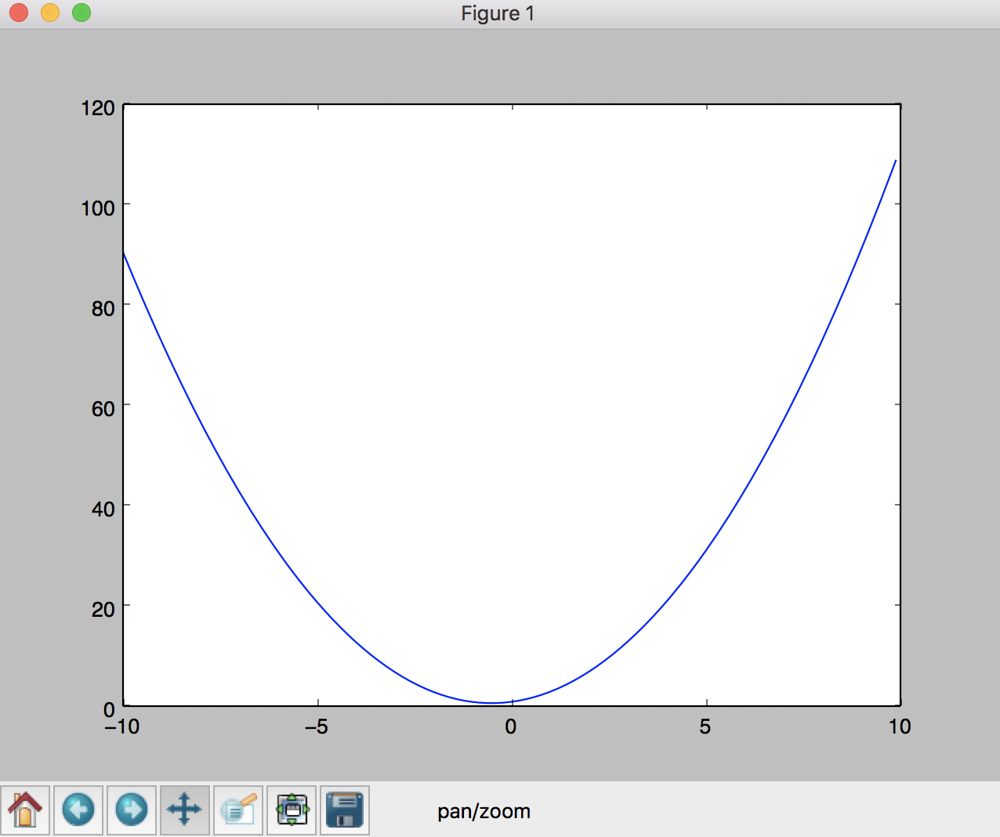Click the Figure 1 title text
This screenshot has width=1000, height=837.
(498, 13)
